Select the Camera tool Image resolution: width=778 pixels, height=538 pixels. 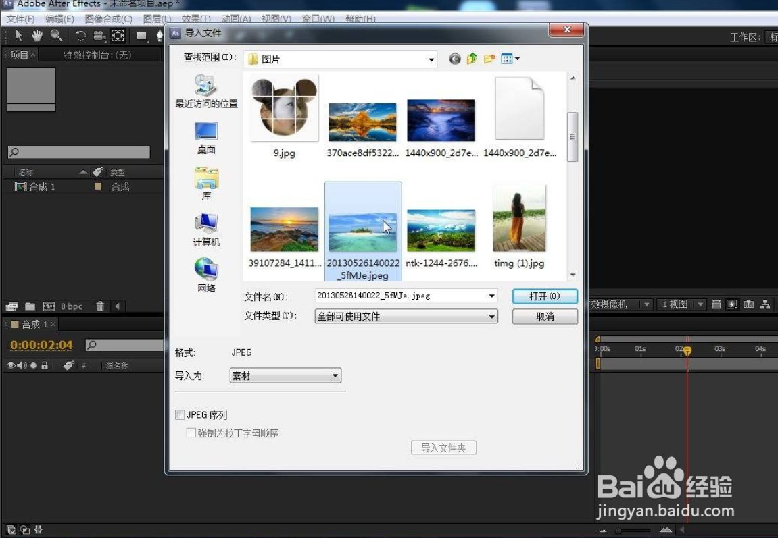pyautogui.click(x=99, y=35)
